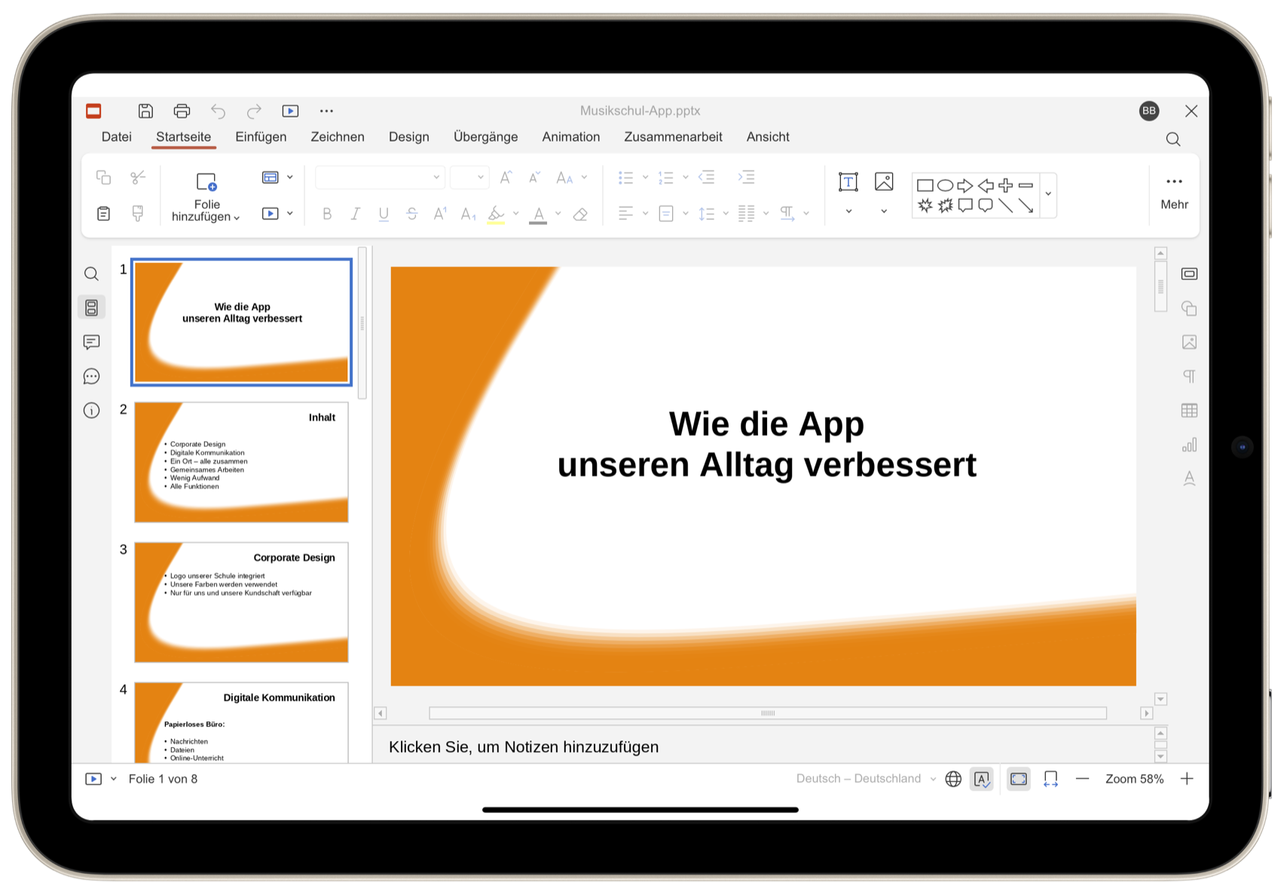Image resolution: width=1281 pixels, height=894 pixels.
Task: Click the print icon in the title bar
Action: tap(182, 111)
